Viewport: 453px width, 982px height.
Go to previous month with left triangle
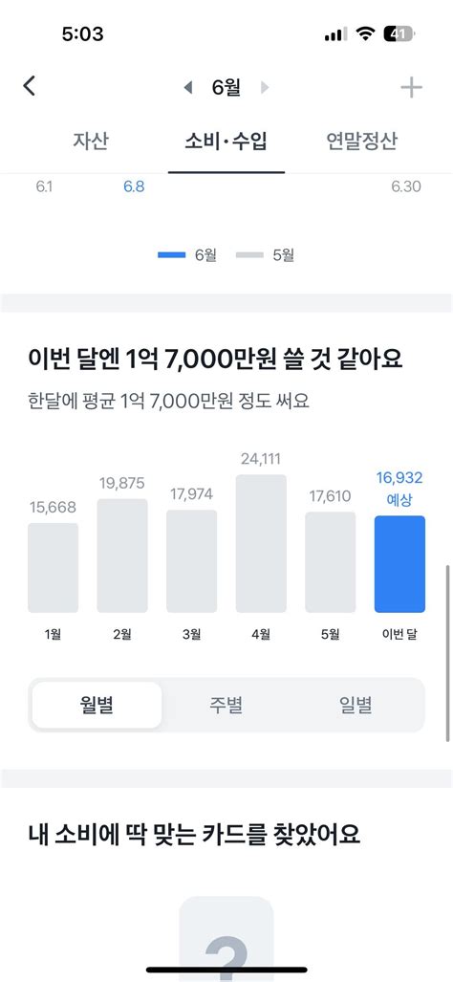click(187, 88)
